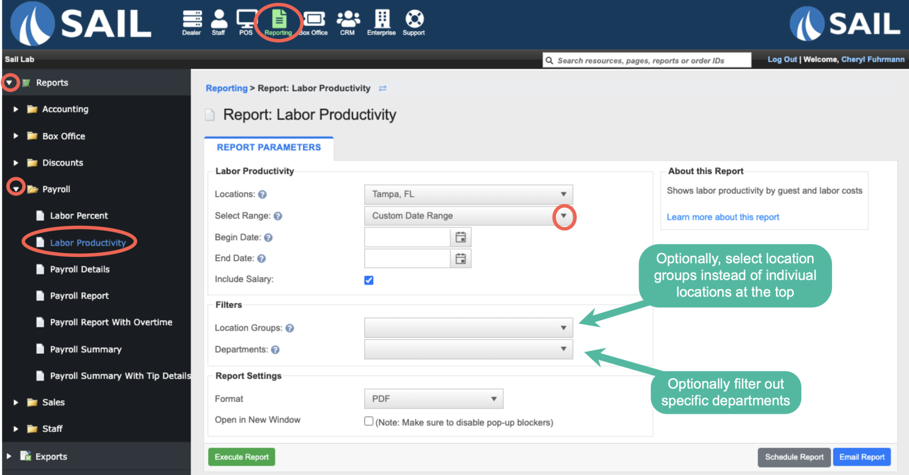Toggle the Include Salary checkbox
The image size is (909, 475).
tap(369, 280)
